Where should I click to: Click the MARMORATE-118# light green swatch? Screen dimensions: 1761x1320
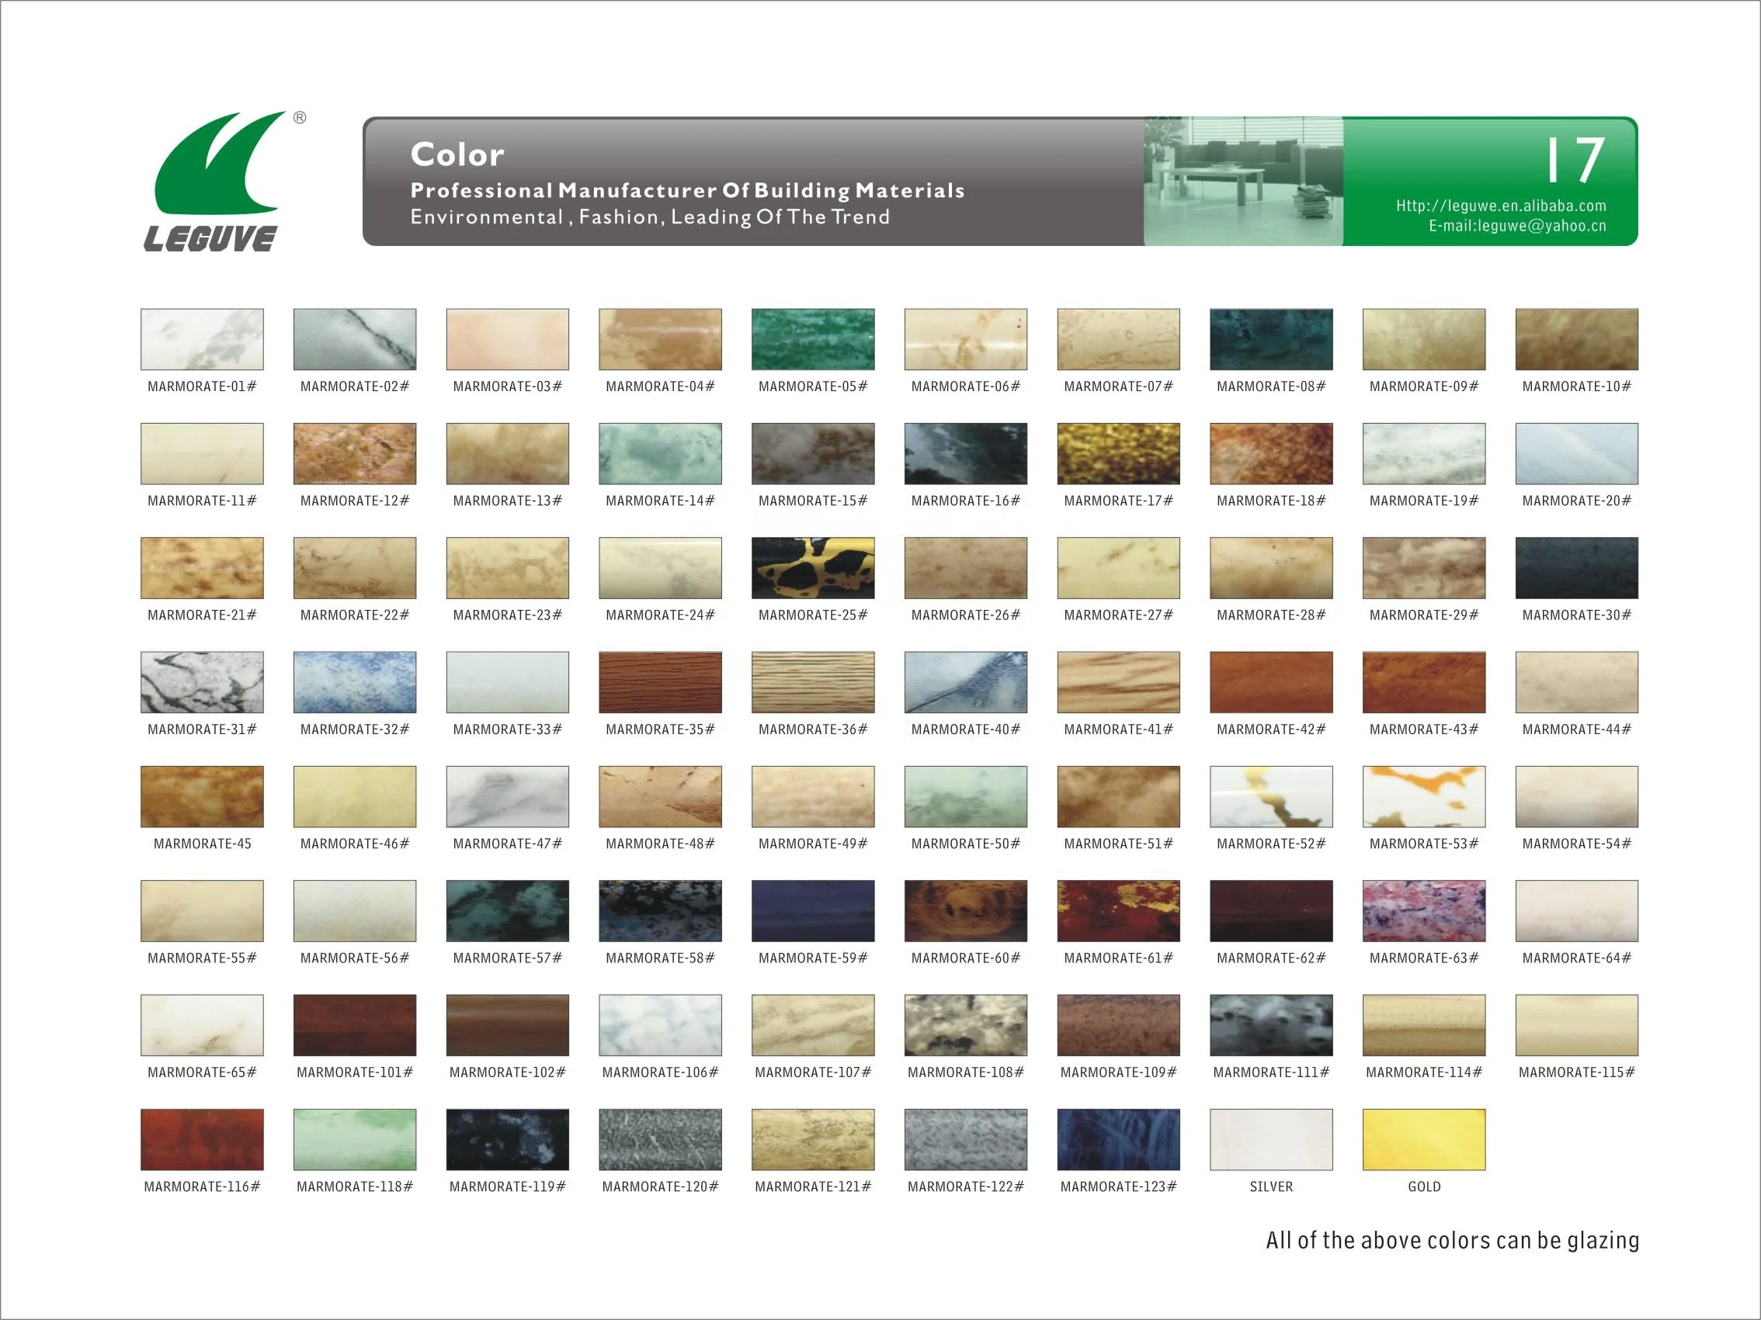(x=354, y=1139)
